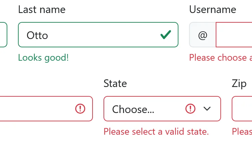Click into the Zip input field
Viewport: 252px width, 142px height.
[x=242, y=109]
